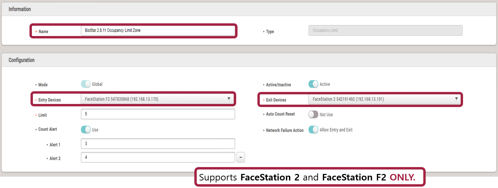Toggle the Mode Global switch
Viewport: 498px width, 188px height.
tap(86, 84)
